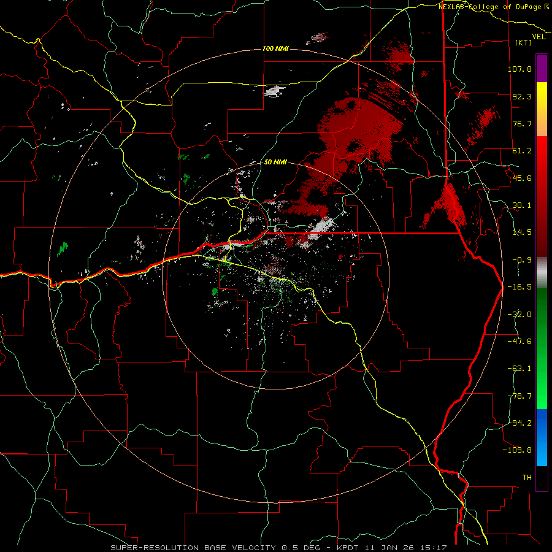Click the '11 JAN 26 15:17' timestamp

coord(407,548)
